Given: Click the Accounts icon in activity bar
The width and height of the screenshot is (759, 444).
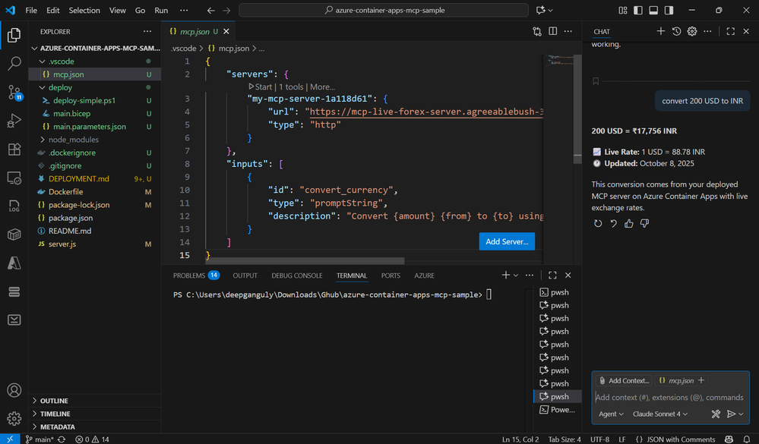Looking at the screenshot, I should 14,391.
